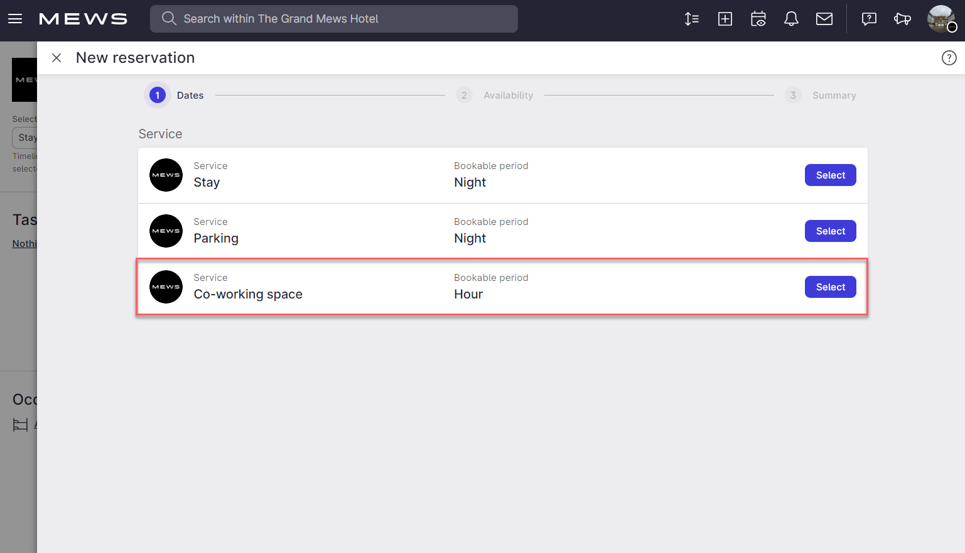The image size is (965, 553).
Task: Click the MEWS logo in the top bar
Action: click(83, 19)
